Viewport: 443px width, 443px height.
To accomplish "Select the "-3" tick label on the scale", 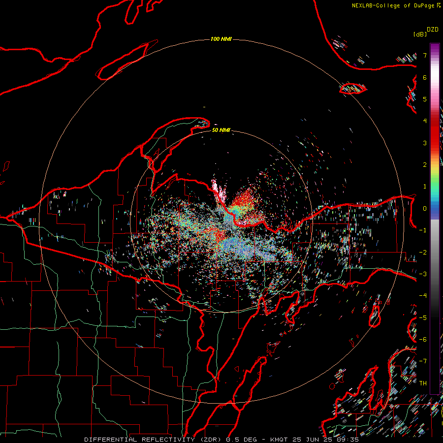I will (x=423, y=274).
